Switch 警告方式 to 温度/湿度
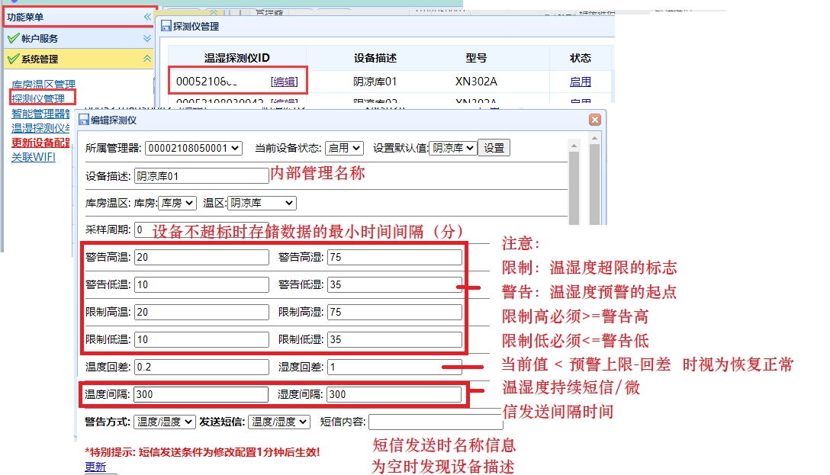Image resolution: width=830 pixels, height=475 pixels. pos(164,422)
